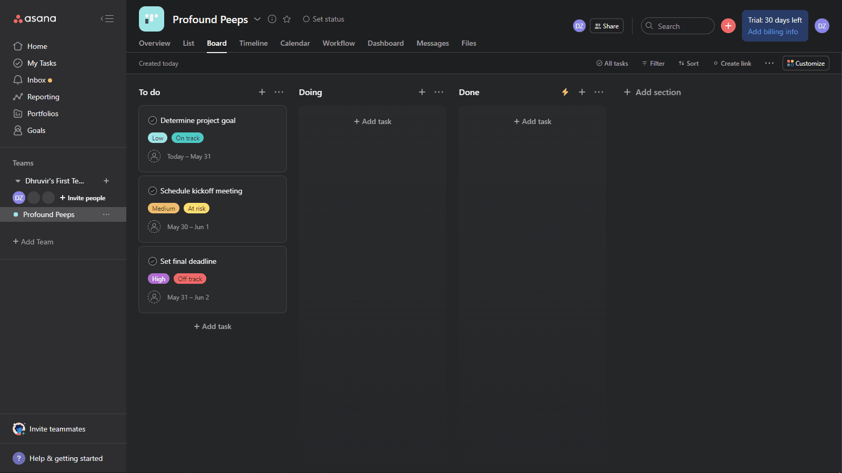Set the project status
Image resolution: width=842 pixels, height=473 pixels.
[323, 19]
